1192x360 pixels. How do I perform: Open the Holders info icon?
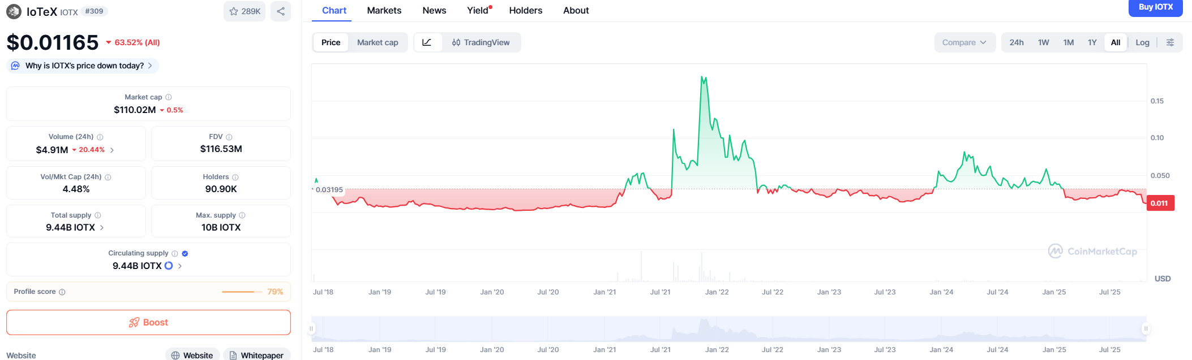click(x=235, y=177)
